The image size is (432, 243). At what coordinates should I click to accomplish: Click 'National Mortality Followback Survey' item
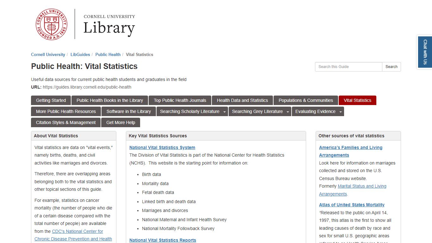[178, 228]
